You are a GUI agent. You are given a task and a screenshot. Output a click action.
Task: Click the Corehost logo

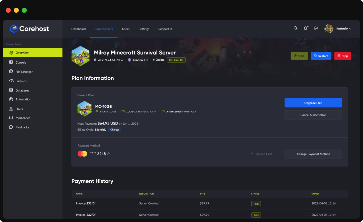29,29
